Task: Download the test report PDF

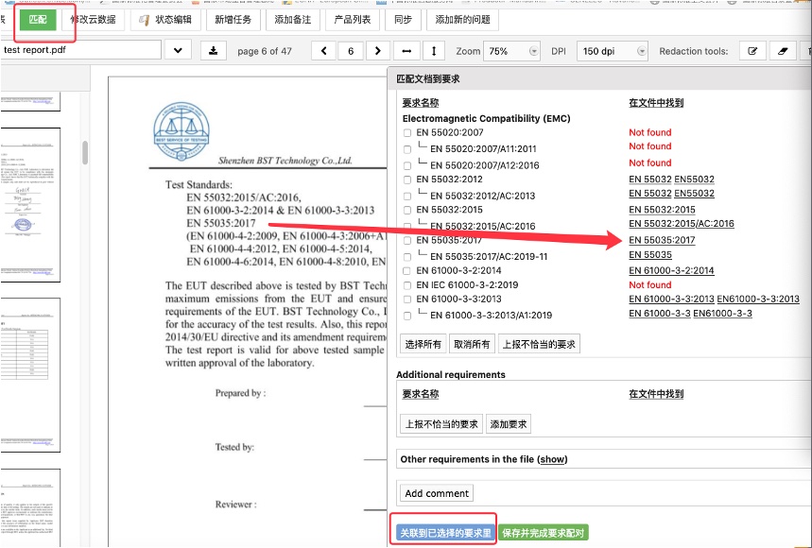Action: (214, 51)
